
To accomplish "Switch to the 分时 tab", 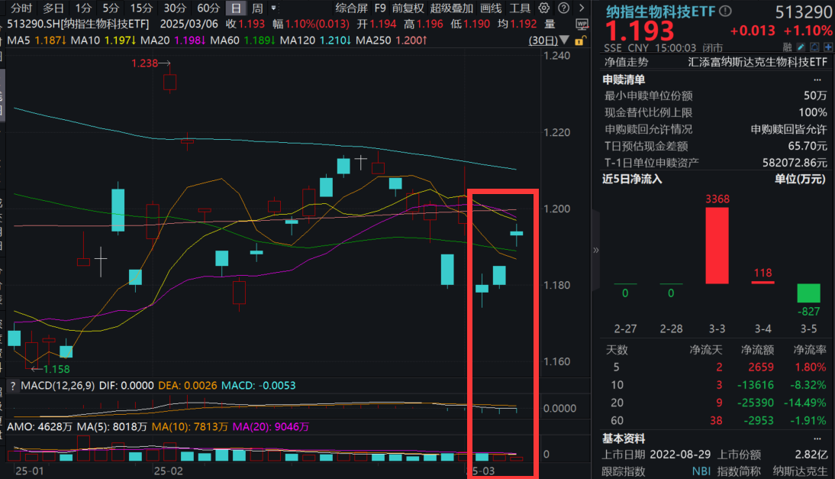I will (21, 8).
